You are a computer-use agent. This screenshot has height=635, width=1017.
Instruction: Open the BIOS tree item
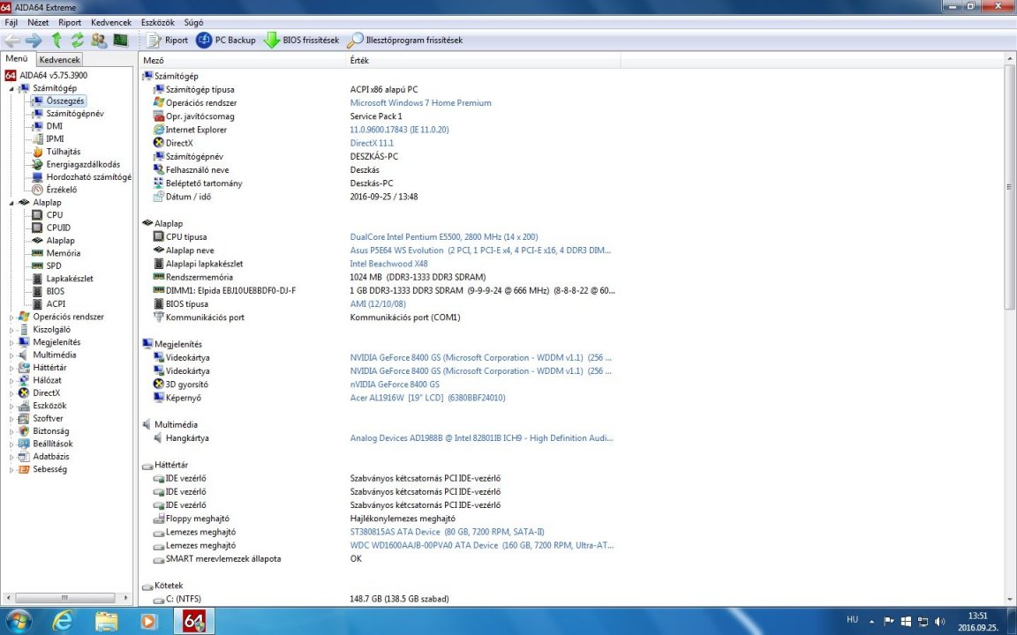click(55, 291)
